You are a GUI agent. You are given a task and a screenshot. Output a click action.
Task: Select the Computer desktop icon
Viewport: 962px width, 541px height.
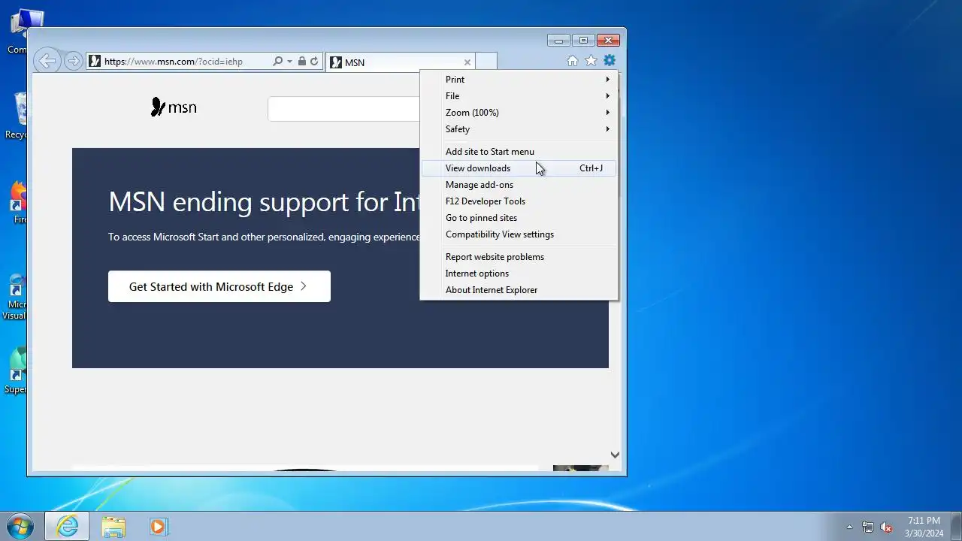(19, 32)
